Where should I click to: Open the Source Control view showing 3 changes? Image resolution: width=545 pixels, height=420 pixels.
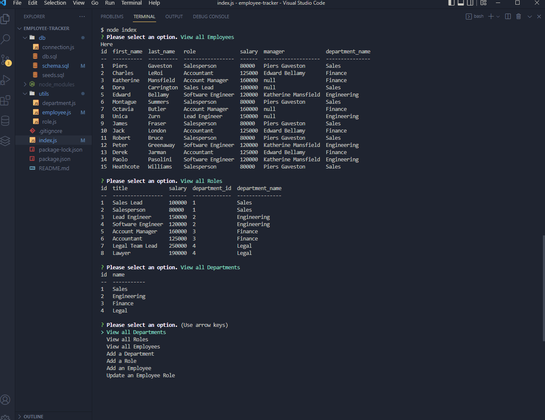6,59
